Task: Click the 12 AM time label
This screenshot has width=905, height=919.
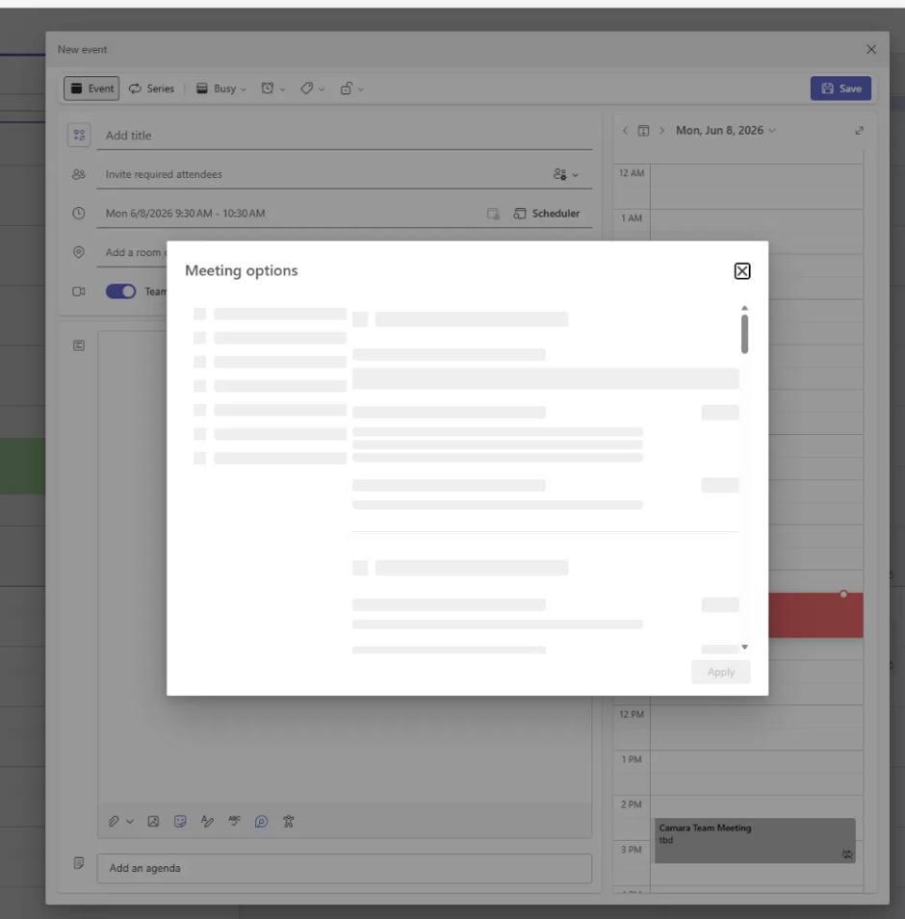Action: pos(632,173)
